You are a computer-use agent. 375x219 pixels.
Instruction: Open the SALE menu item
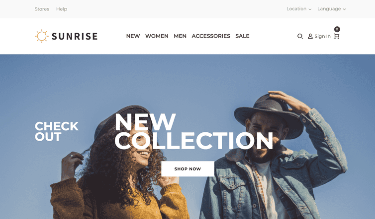coord(242,36)
